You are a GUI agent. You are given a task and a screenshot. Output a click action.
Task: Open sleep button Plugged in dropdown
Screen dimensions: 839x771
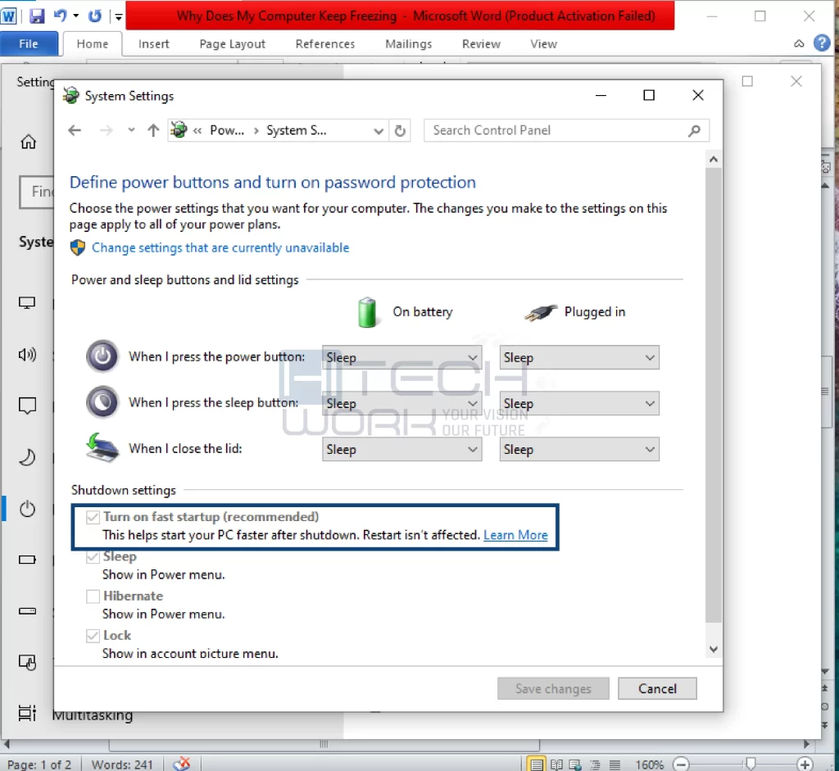coord(579,403)
